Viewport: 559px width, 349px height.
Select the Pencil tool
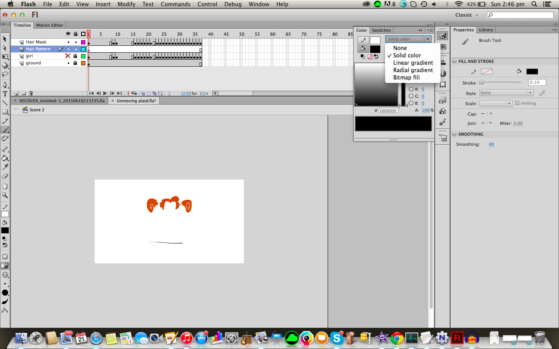pos(5,121)
